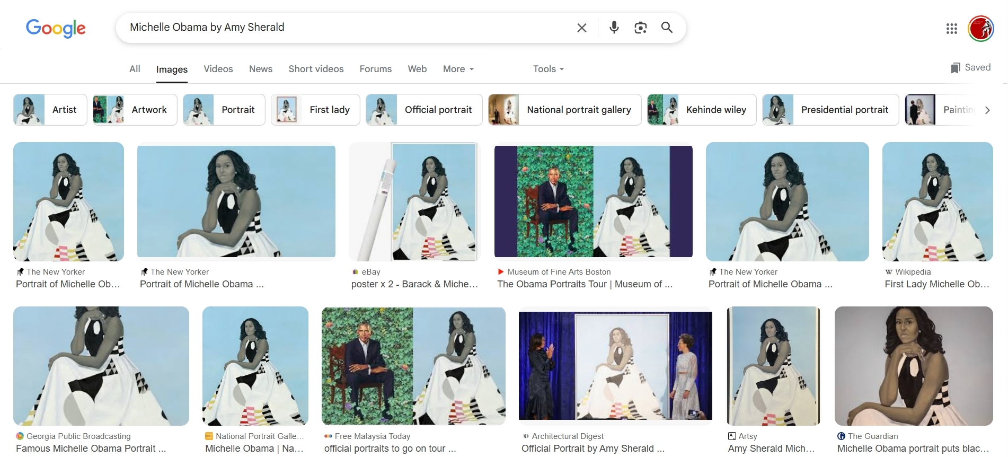Filter by the First lady chip
This screenshot has width=1008, height=457.
click(315, 110)
